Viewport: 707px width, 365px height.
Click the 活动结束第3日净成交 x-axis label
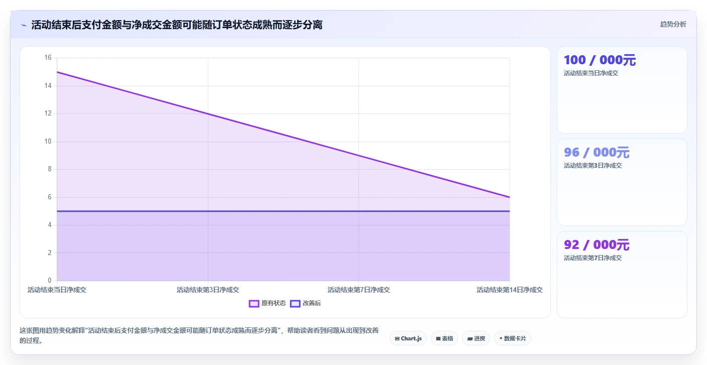click(x=208, y=290)
